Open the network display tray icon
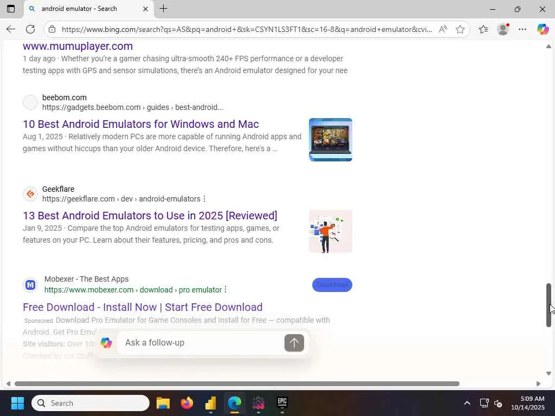The width and height of the screenshot is (555, 416). tap(484, 403)
